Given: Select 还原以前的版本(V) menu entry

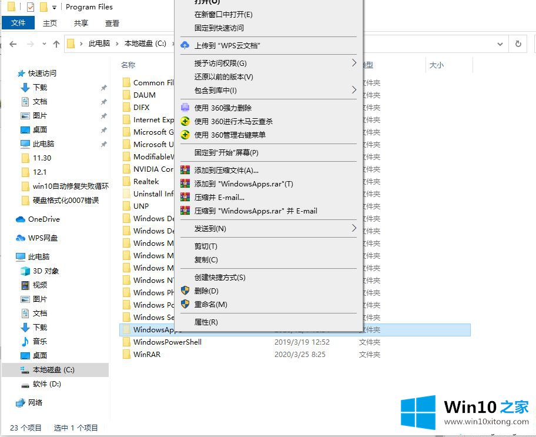Looking at the screenshot, I should tap(224, 76).
